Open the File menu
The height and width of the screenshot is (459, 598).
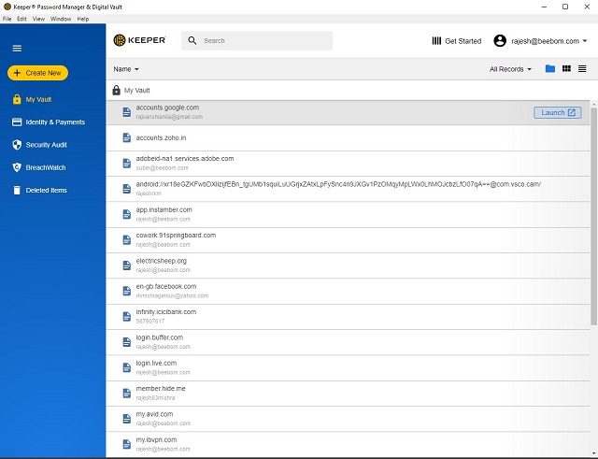tap(7, 19)
